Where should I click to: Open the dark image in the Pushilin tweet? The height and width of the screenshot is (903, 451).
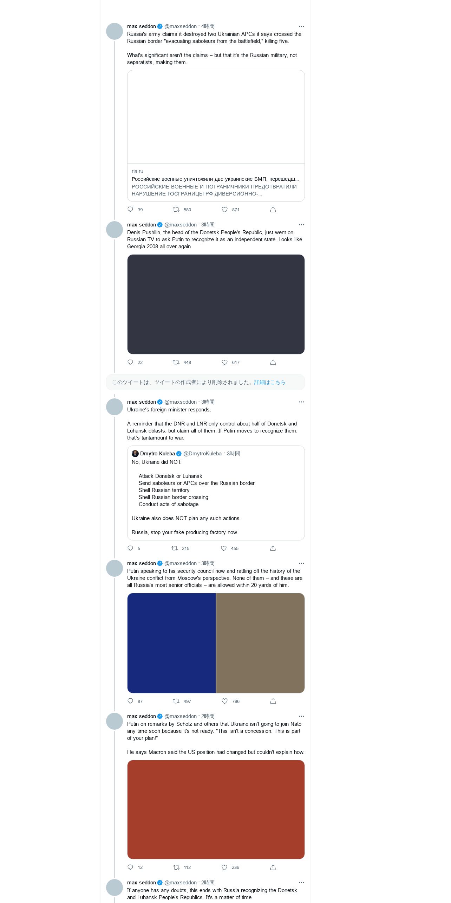pos(216,304)
